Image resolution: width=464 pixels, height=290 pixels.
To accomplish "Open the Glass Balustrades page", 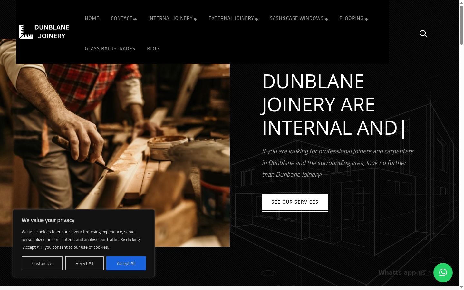I will pos(110,49).
